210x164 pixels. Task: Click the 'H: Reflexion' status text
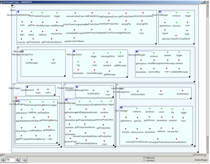click(149, 158)
